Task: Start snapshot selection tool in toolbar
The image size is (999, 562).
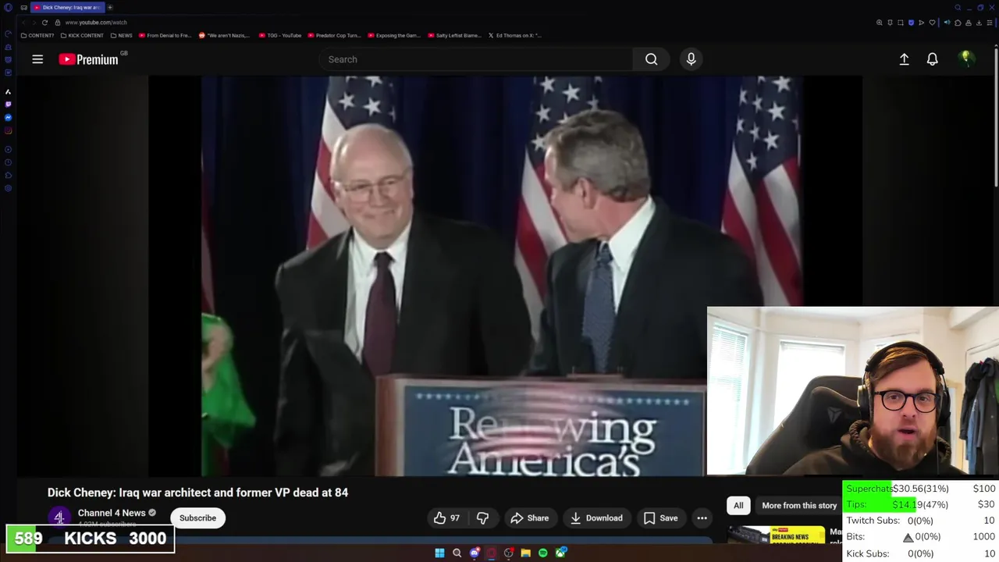Action: click(x=901, y=23)
